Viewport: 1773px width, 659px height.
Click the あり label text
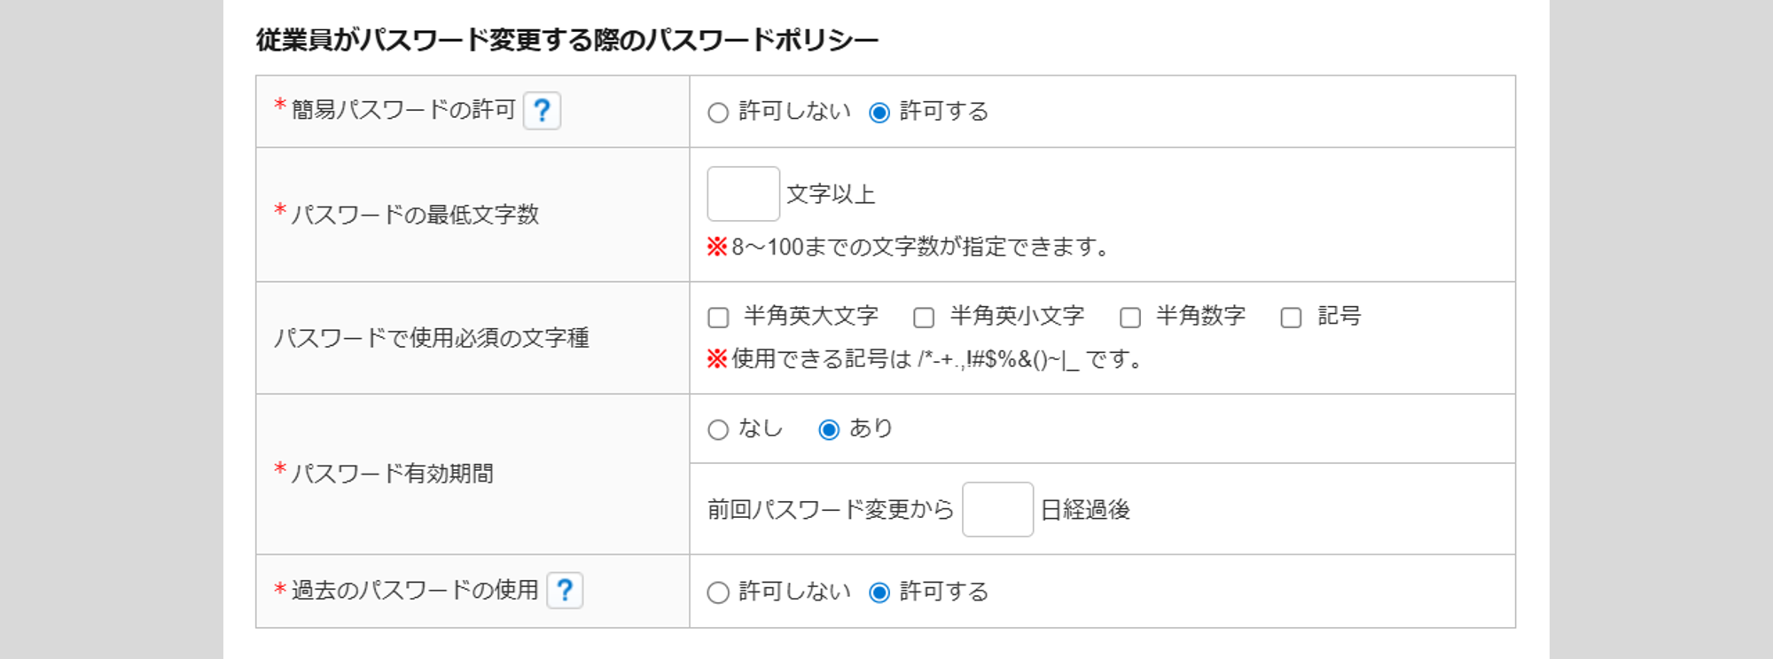[871, 428]
